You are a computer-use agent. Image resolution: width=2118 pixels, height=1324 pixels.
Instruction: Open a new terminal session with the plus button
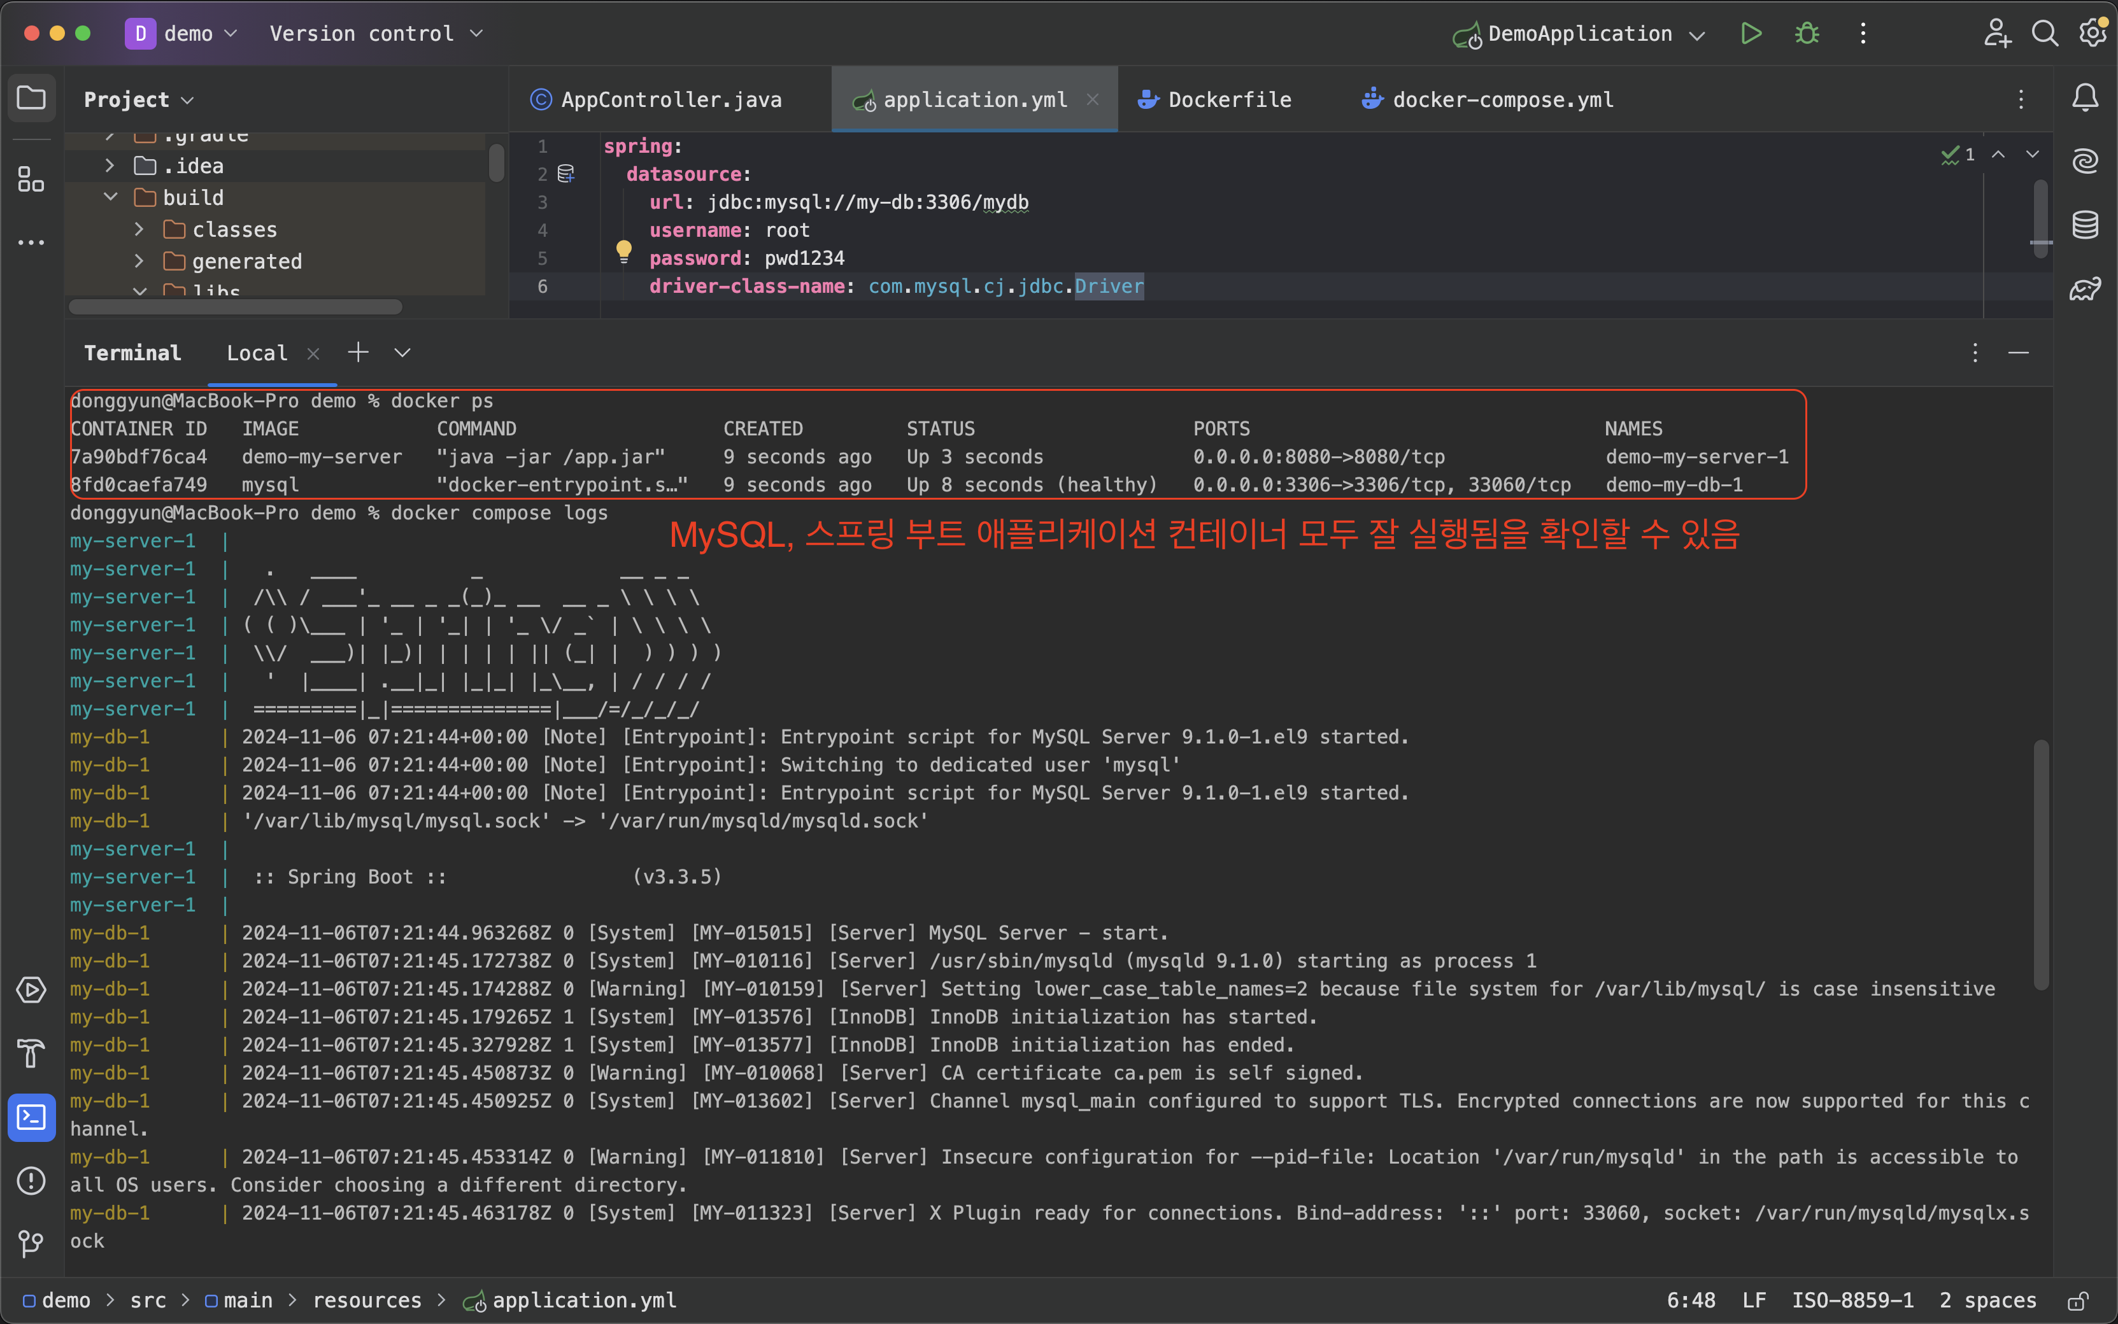coord(357,352)
